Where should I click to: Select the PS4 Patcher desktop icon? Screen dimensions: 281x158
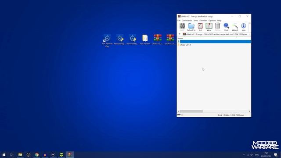pos(145,40)
